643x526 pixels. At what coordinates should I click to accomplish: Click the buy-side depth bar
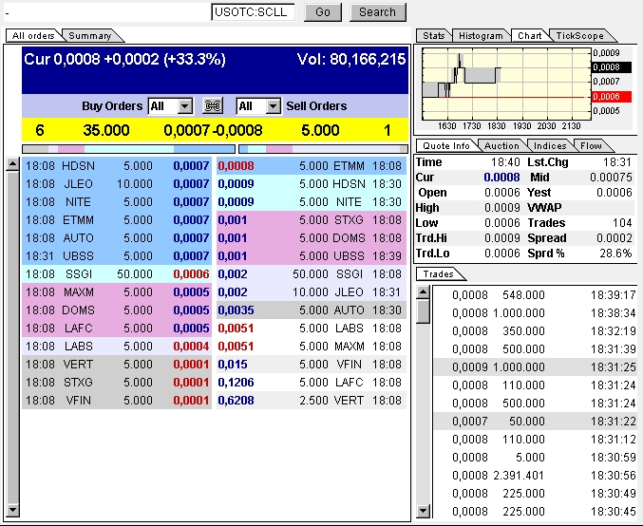(x=128, y=149)
